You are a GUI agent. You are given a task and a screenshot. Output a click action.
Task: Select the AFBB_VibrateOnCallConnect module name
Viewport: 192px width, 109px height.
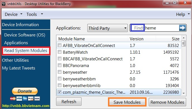tap(89, 46)
